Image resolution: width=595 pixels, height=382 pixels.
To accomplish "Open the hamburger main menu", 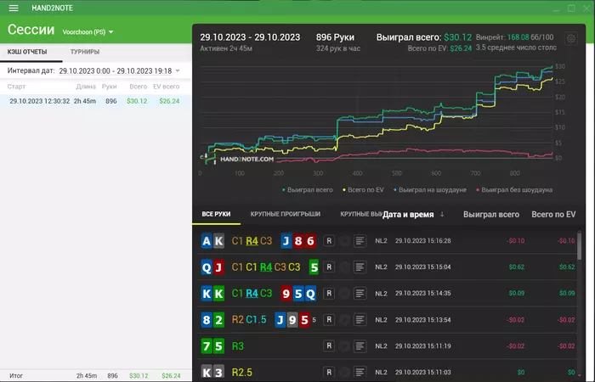I will (14, 8).
